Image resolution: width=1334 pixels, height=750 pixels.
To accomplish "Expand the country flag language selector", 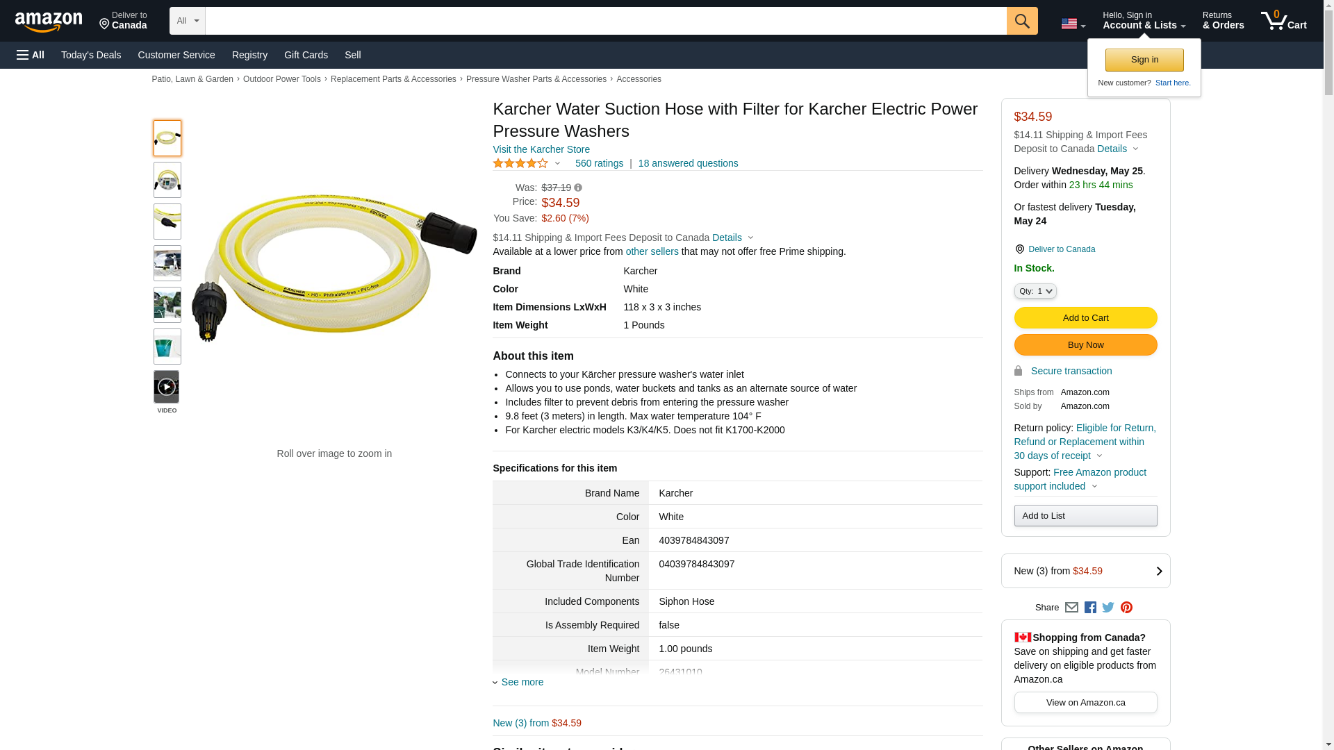I will point(1073,24).
